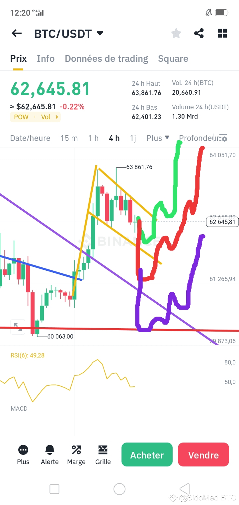
Task: Tap the green Acheter button
Action: [147, 454]
